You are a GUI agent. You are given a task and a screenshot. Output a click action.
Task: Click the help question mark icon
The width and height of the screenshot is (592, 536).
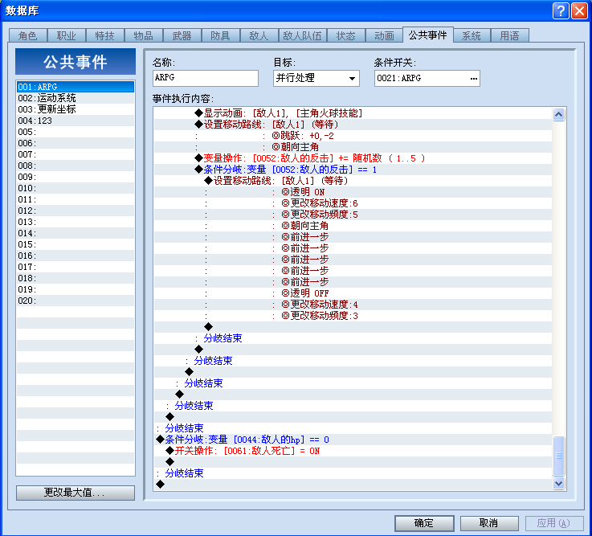(561, 10)
